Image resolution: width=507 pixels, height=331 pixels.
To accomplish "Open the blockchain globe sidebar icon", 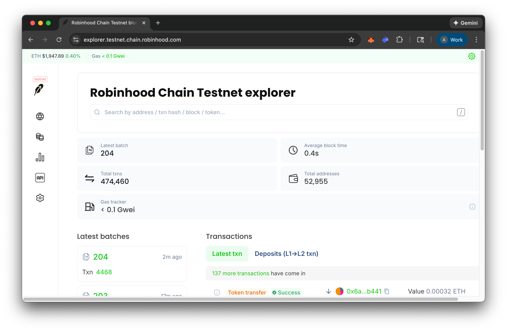I will click(40, 116).
